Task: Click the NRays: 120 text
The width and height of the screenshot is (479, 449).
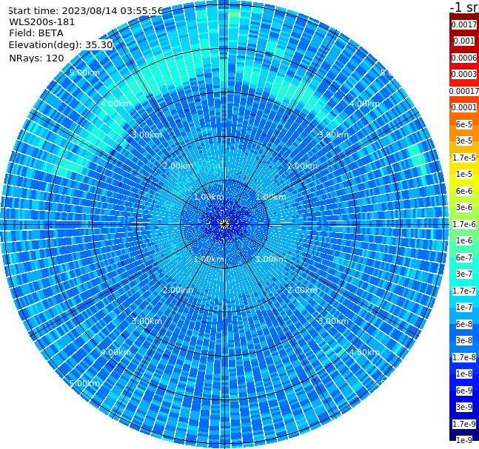Action: pyautogui.click(x=36, y=58)
